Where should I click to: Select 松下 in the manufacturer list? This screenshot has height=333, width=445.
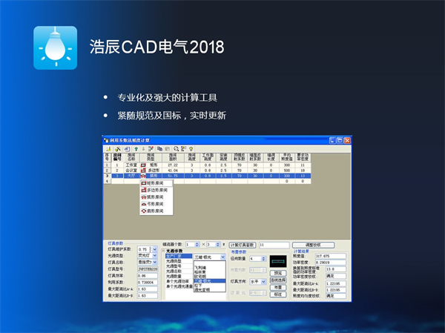pyautogui.click(x=209, y=286)
